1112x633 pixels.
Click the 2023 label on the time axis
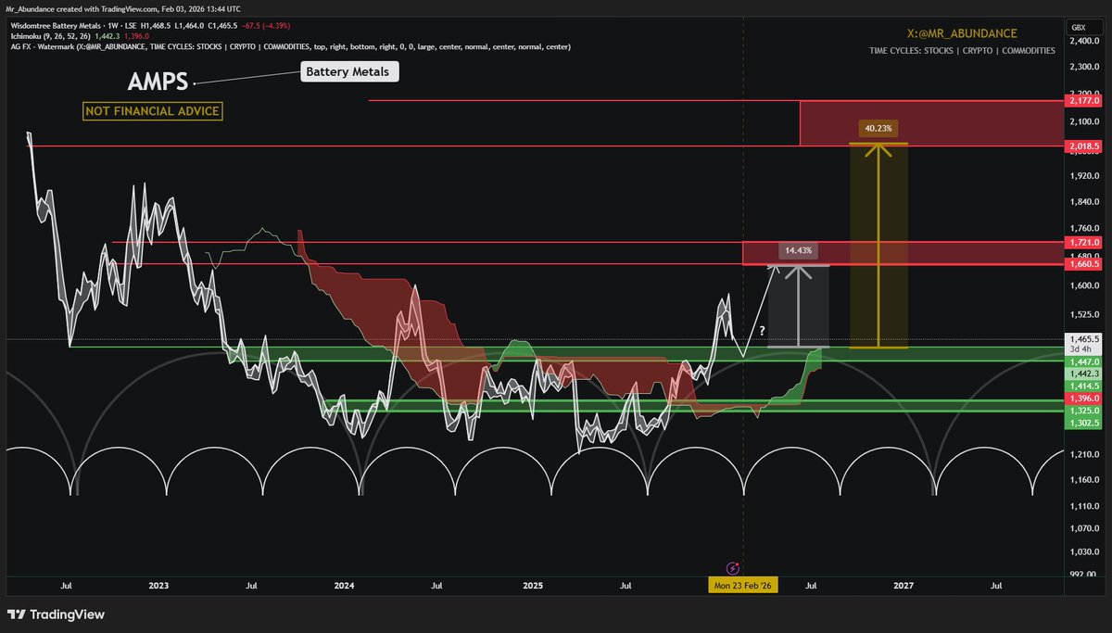click(x=158, y=586)
